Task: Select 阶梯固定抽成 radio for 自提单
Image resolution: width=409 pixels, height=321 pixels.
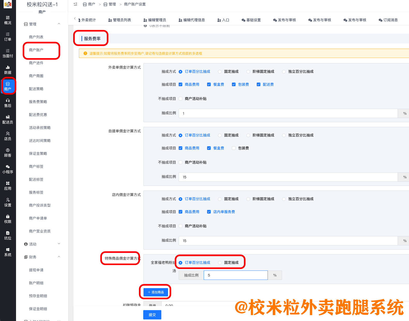Action: coord(248,135)
